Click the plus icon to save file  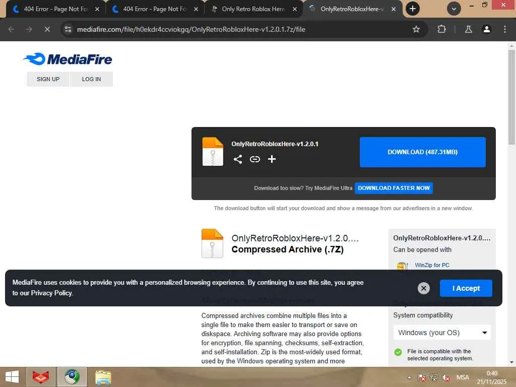pyautogui.click(x=272, y=159)
